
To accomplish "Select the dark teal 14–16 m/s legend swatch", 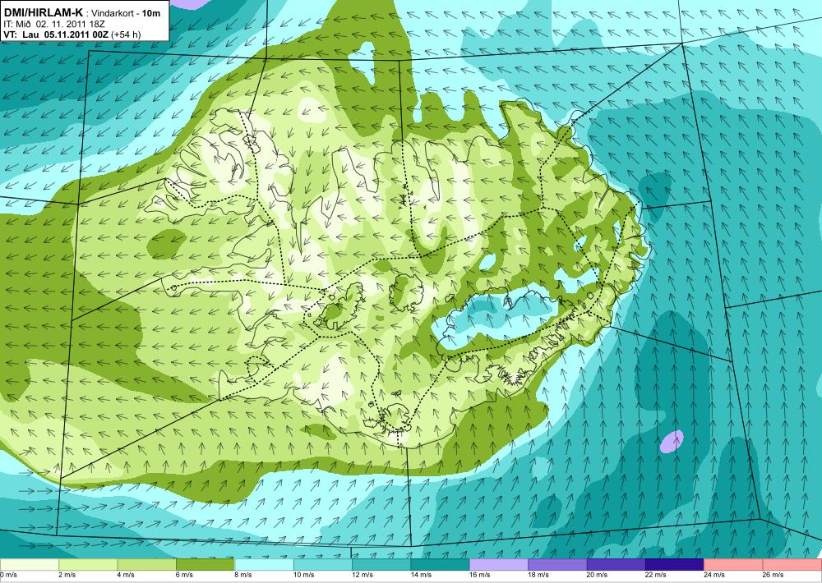I will (x=441, y=565).
